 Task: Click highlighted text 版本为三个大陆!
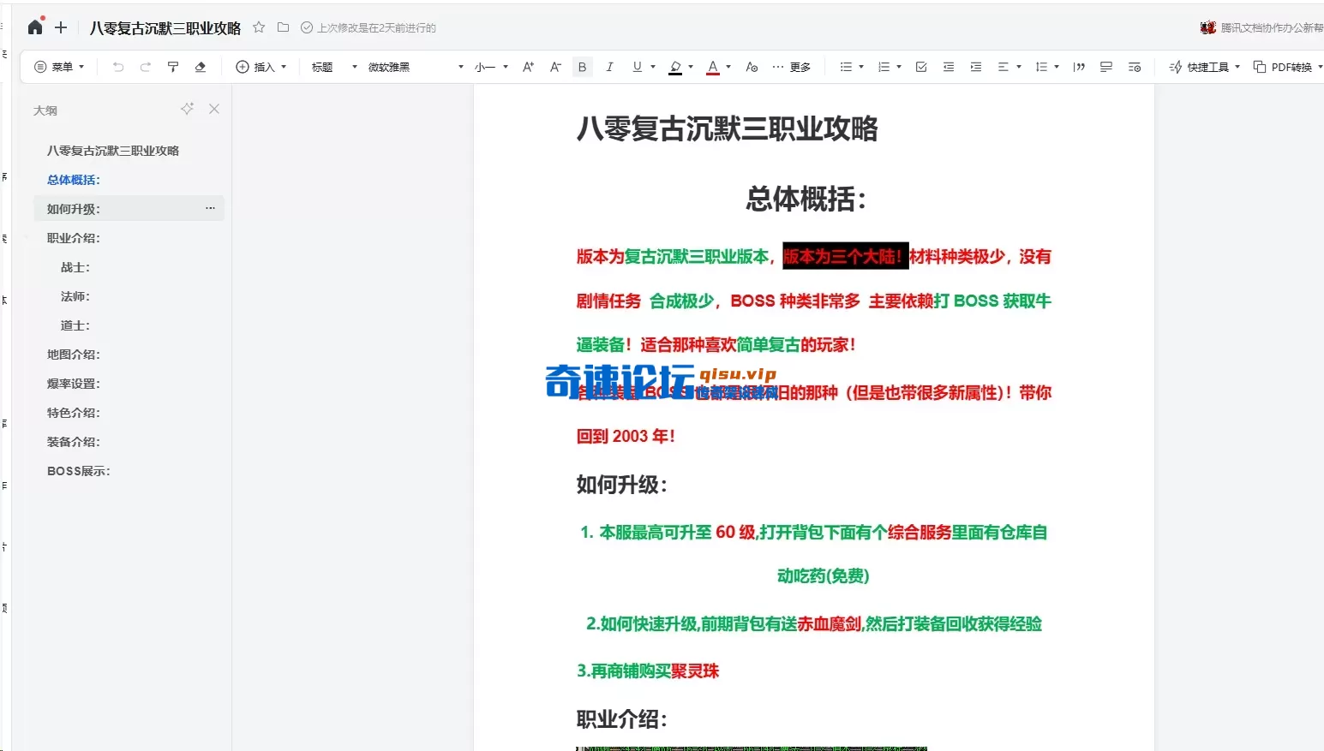click(x=845, y=256)
